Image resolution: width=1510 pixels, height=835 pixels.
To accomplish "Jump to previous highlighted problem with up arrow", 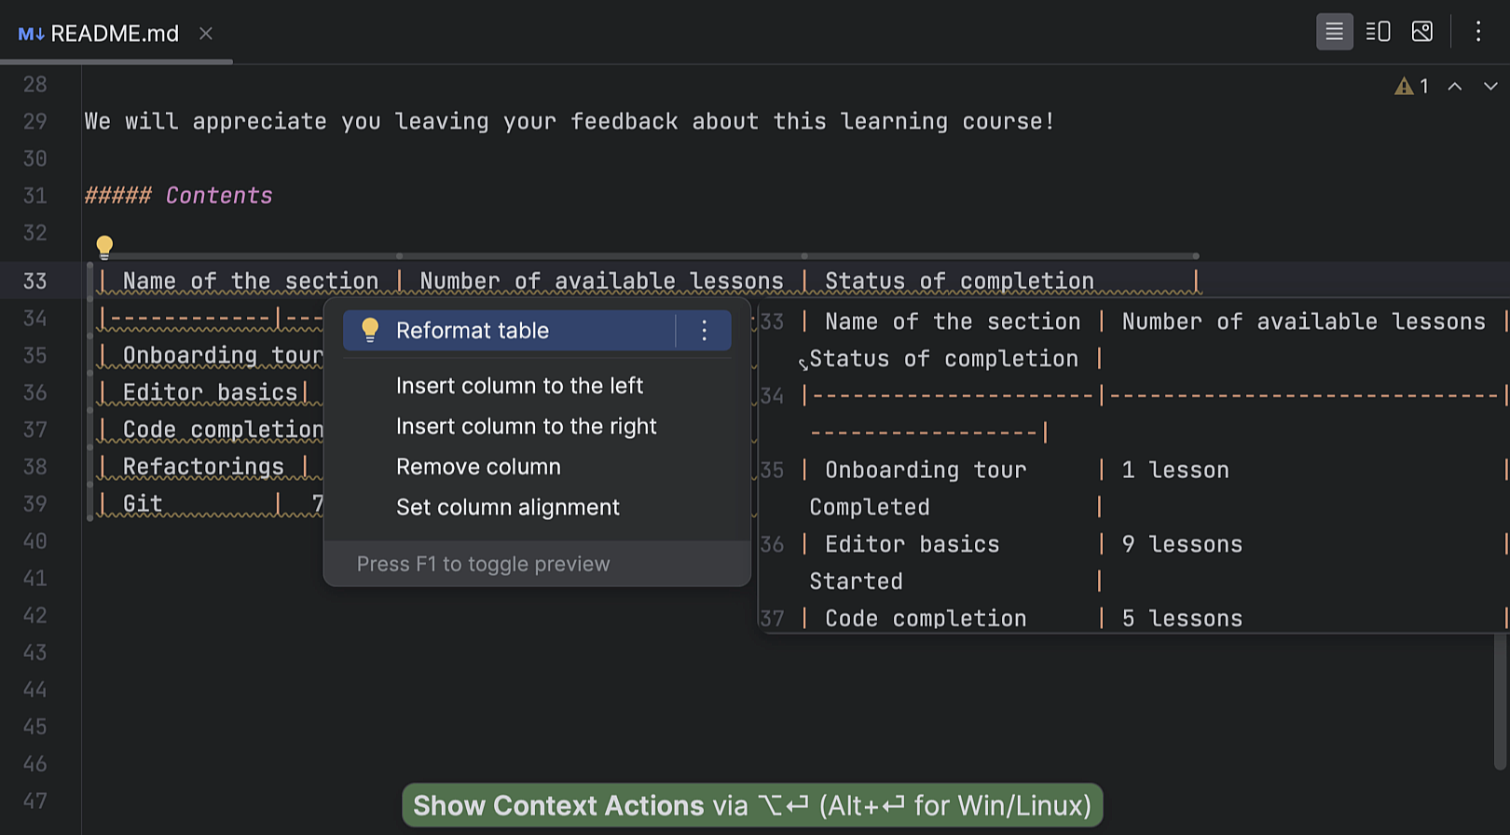I will tap(1454, 86).
